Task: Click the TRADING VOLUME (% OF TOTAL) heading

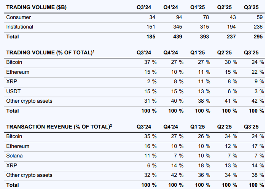Action: [x=49, y=52]
